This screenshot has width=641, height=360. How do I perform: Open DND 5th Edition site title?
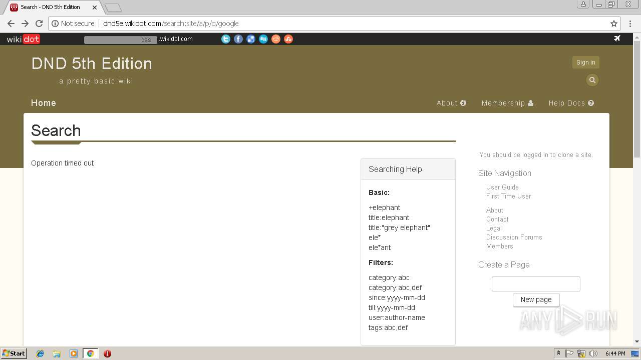92,63
